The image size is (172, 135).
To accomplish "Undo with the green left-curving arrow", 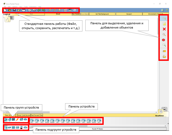I will pos(39,10).
